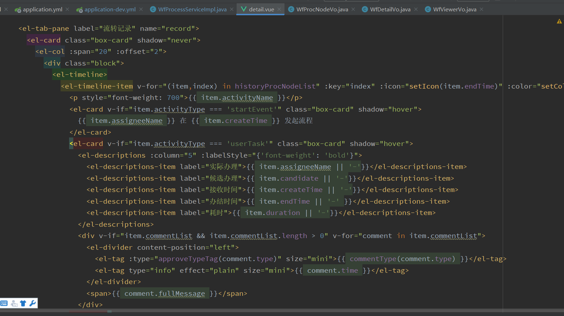Click the Spring icon on application-dev.yml tab
564x316 pixels.
(79, 10)
